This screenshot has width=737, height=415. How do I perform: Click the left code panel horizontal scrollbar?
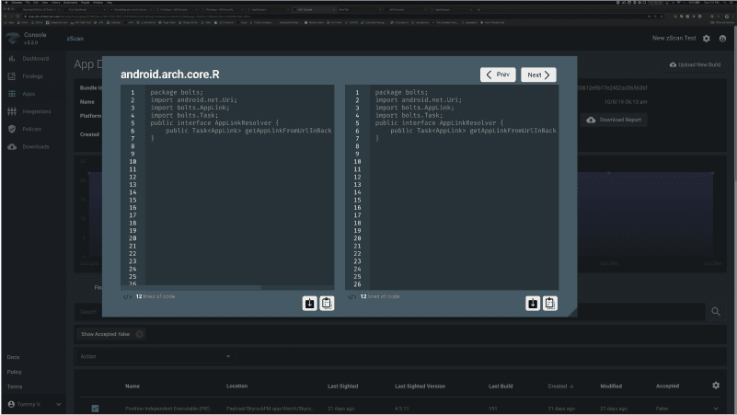[193, 287]
